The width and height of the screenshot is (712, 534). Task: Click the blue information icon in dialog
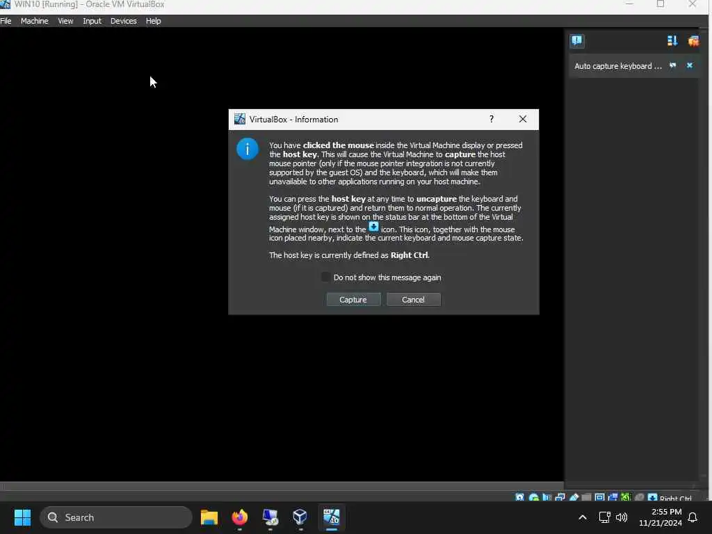click(248, 149)
